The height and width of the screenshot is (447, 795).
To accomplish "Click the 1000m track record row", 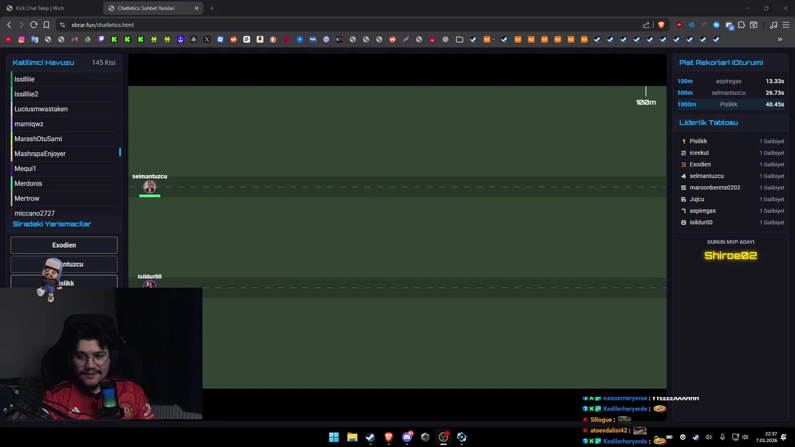I will tap(730, 104).
